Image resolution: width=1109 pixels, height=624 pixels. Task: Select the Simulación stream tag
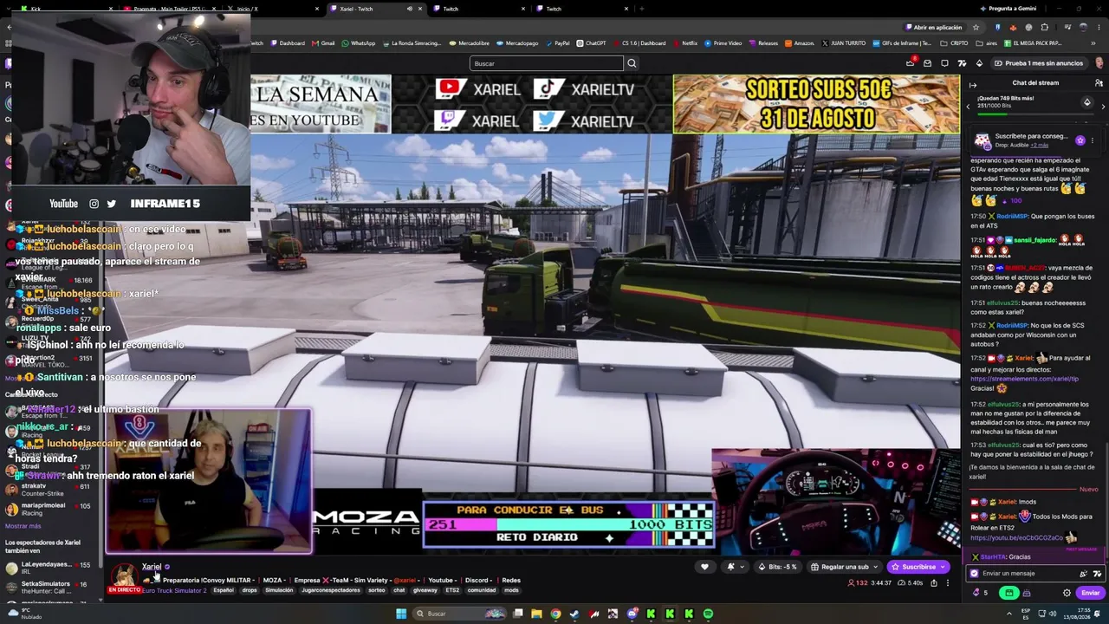(279, 590)
